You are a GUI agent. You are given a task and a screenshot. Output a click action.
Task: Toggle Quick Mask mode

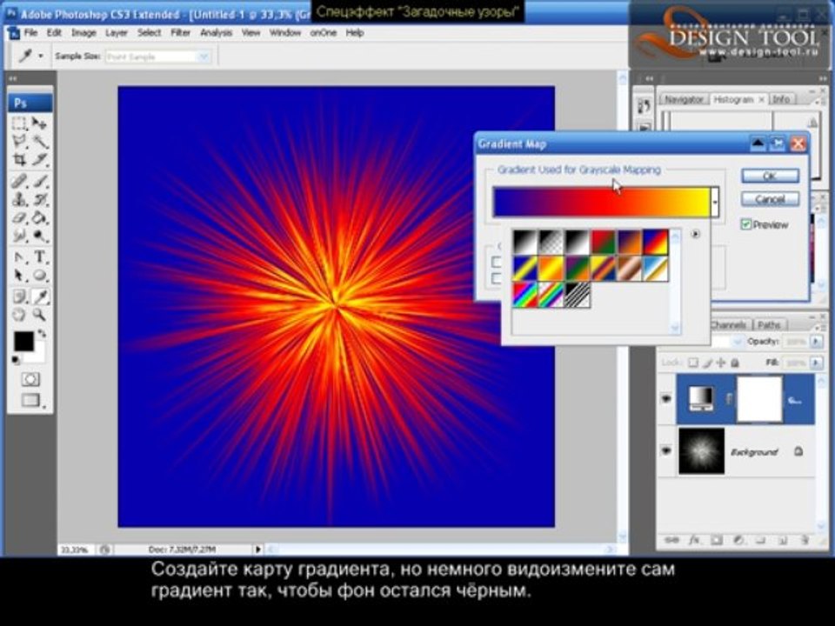click(x=30, y=380)
